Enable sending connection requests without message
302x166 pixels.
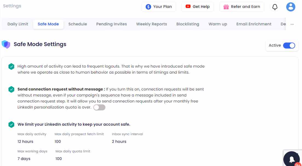point(99,107)
